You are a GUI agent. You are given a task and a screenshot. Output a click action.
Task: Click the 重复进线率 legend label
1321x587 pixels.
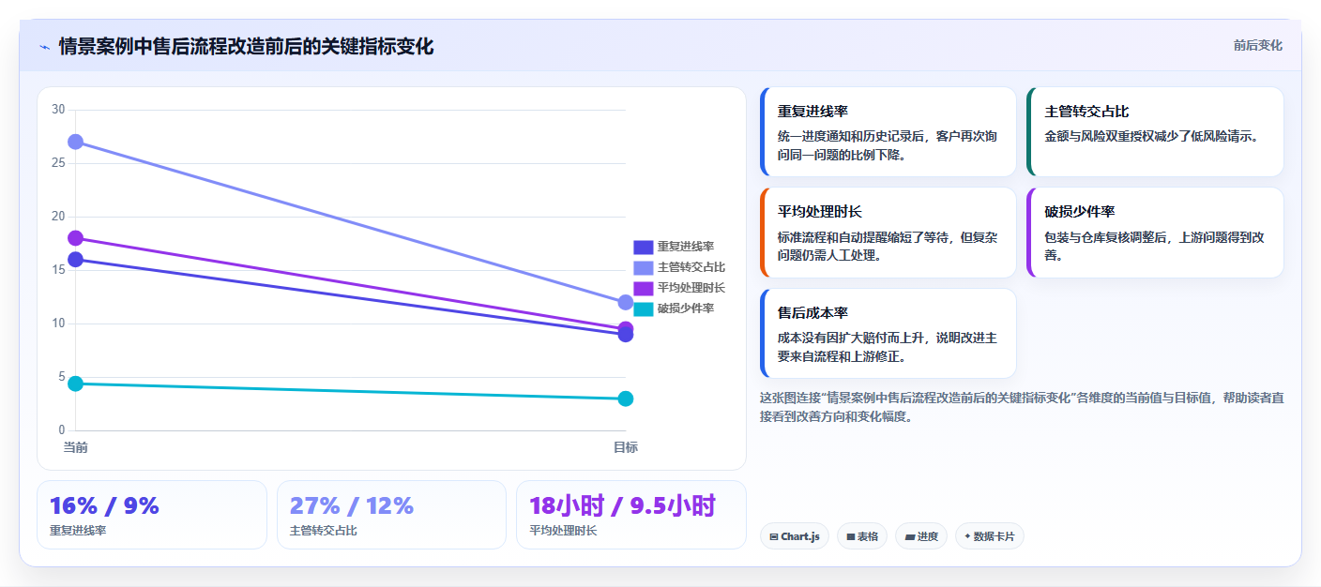point(686,248)
